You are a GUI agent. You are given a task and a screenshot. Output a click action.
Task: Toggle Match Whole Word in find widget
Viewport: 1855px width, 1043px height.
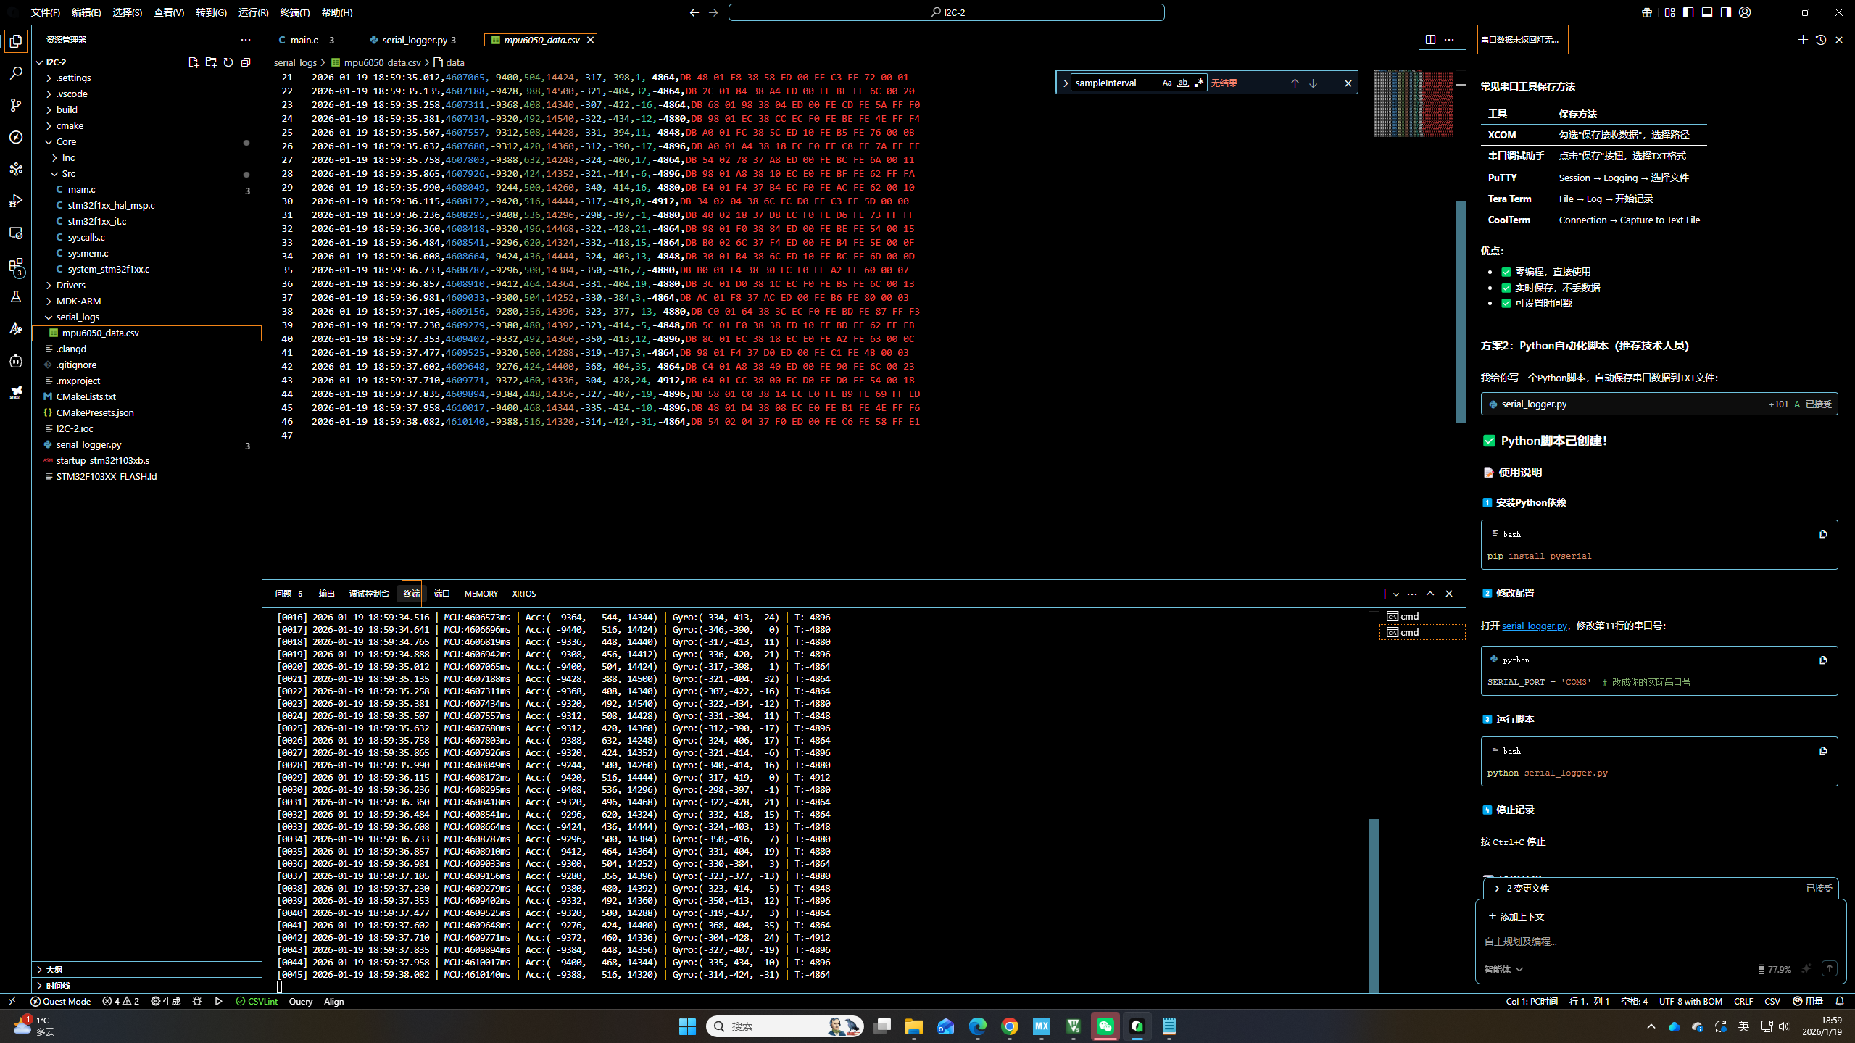coord(1182,83)
